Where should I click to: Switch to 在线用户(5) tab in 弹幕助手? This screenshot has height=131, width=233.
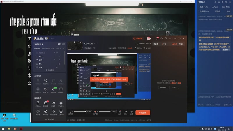click(x=204, y=11)
